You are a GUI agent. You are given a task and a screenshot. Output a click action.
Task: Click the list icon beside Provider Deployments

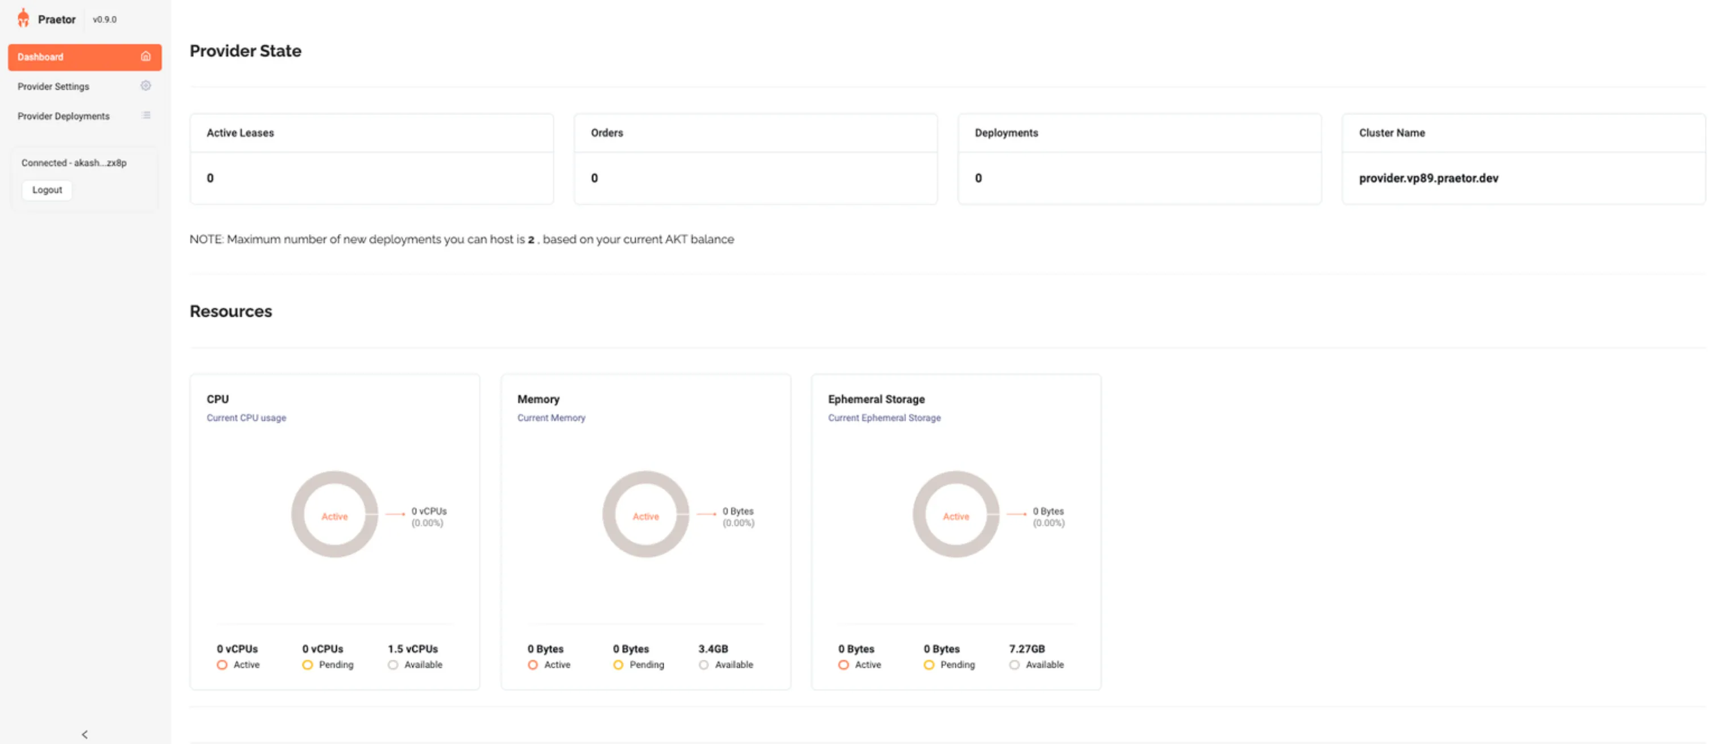(x=146, y=116)
